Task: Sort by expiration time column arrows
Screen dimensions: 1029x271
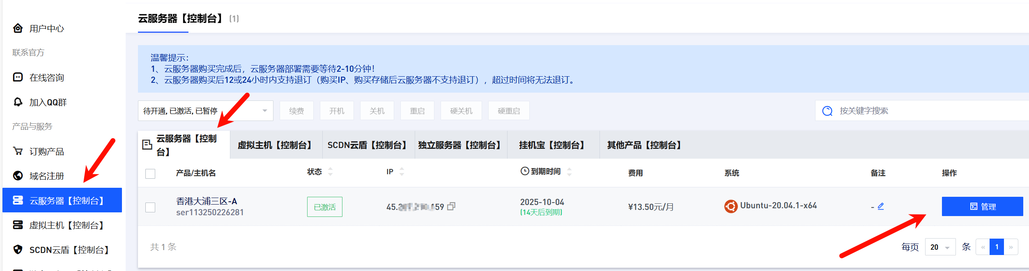Action: click(569, 172)
